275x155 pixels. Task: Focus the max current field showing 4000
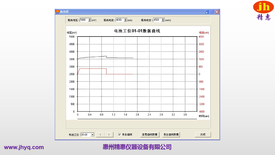tap(120, 20)
